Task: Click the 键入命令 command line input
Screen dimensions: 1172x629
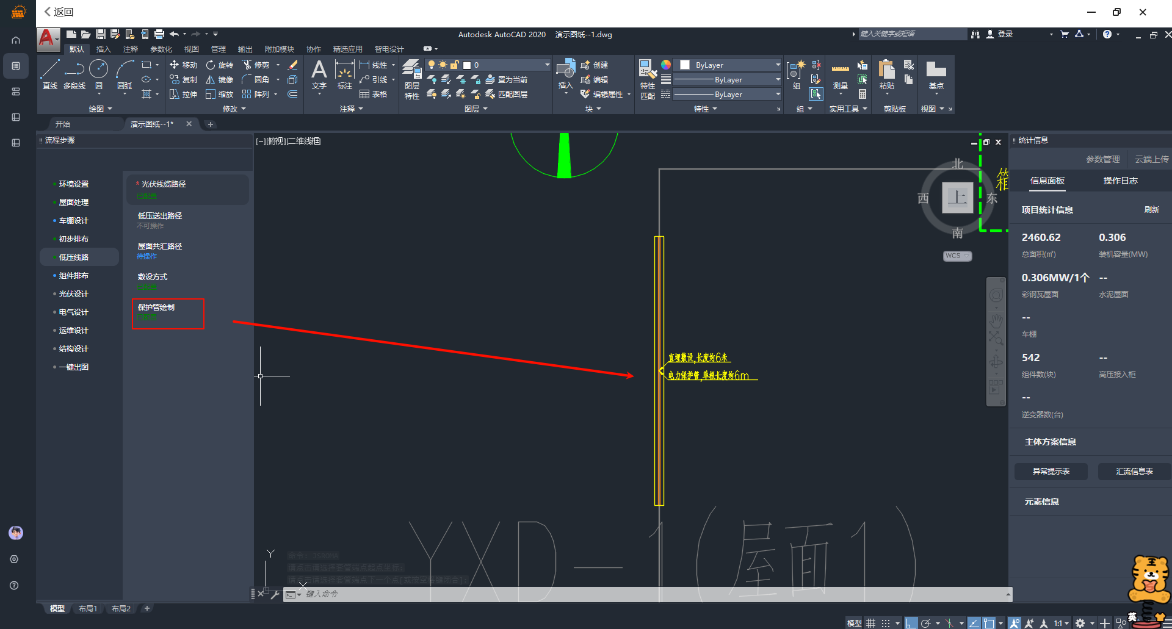Action: click(610, 594)
